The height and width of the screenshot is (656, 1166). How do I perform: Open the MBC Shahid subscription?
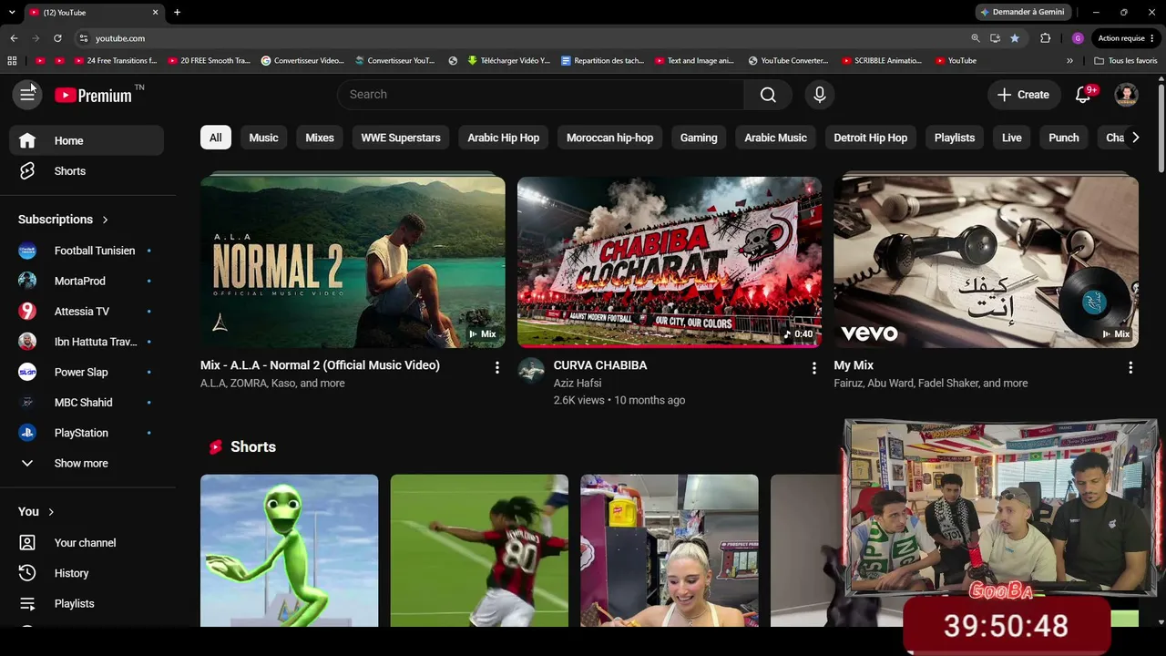tap(87, 403)
